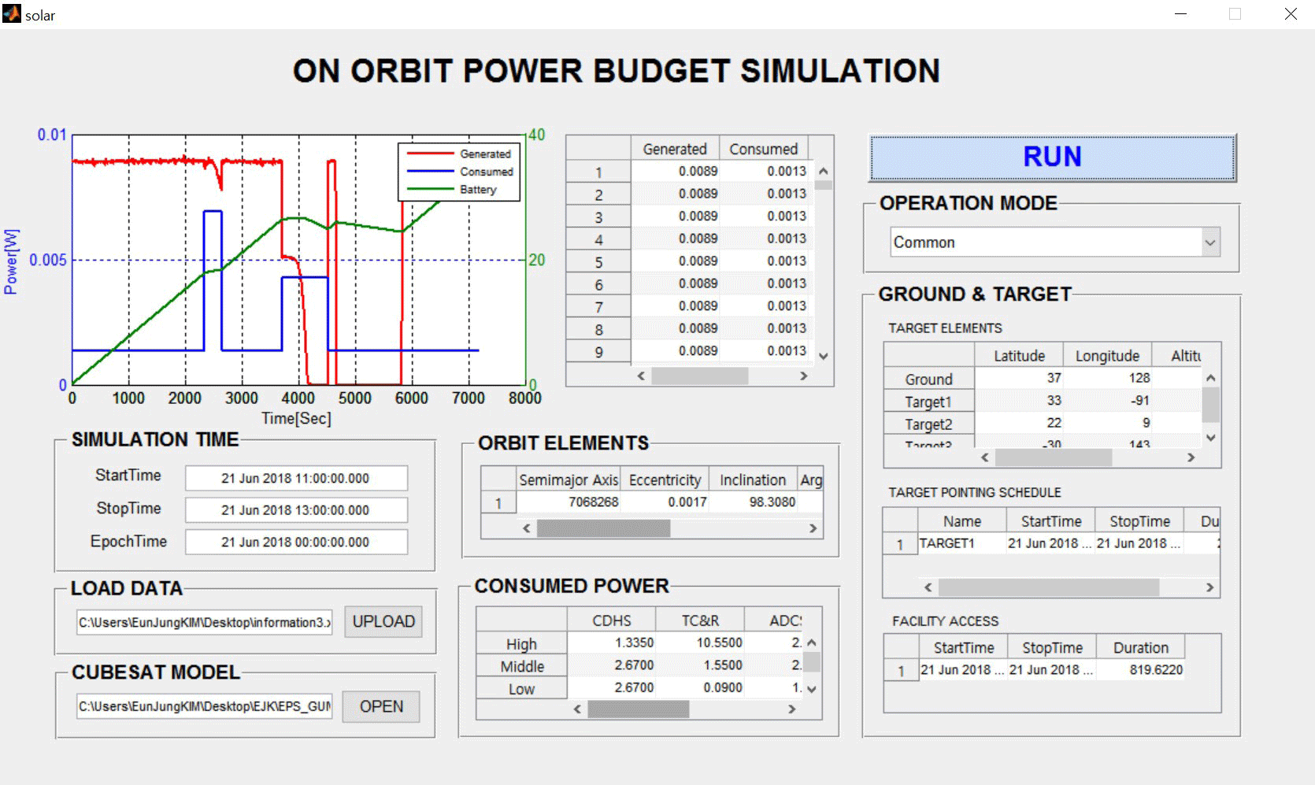Click Facility Access duration 819.6220

[1140, 670]
